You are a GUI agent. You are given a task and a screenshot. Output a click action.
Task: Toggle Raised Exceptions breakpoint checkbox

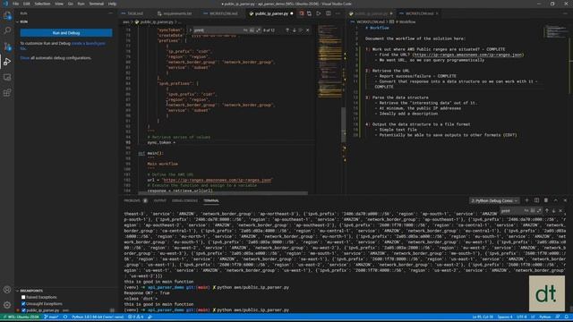coord(23,297)
